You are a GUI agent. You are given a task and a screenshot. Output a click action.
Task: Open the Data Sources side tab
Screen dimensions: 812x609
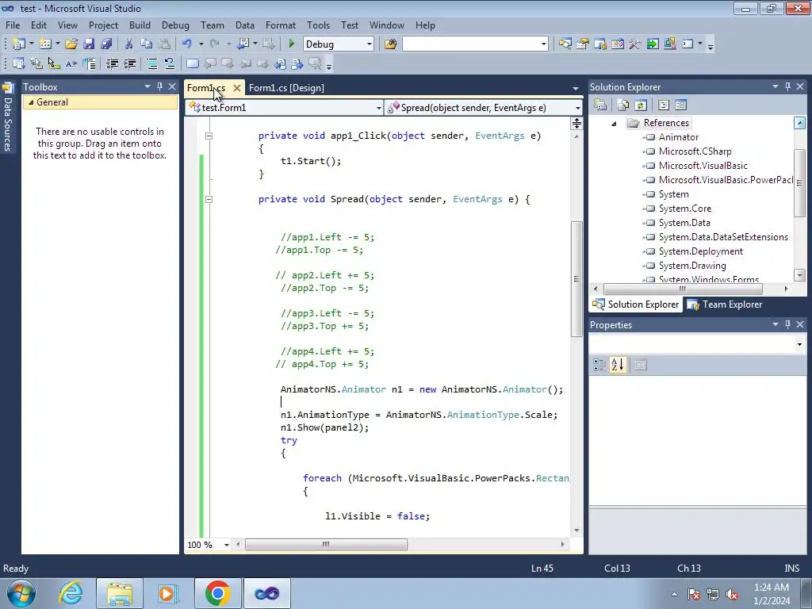tap(8, 118)
